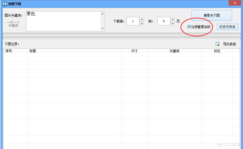Click keyword box scroll down arrow

[x=102, y=28]
